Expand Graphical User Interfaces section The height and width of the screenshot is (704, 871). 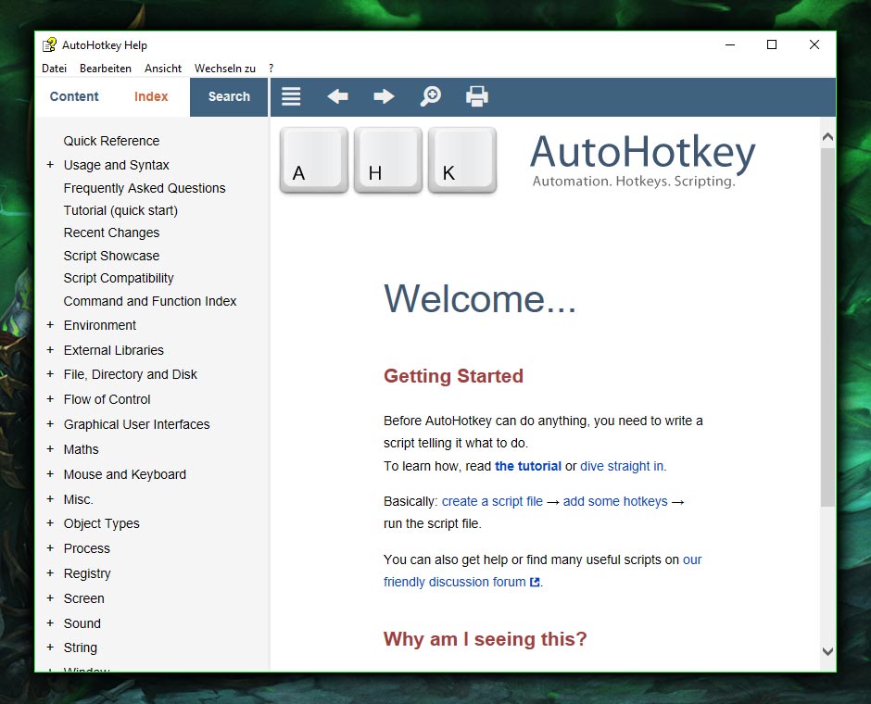pyautogui.click(x=50, y=424)
